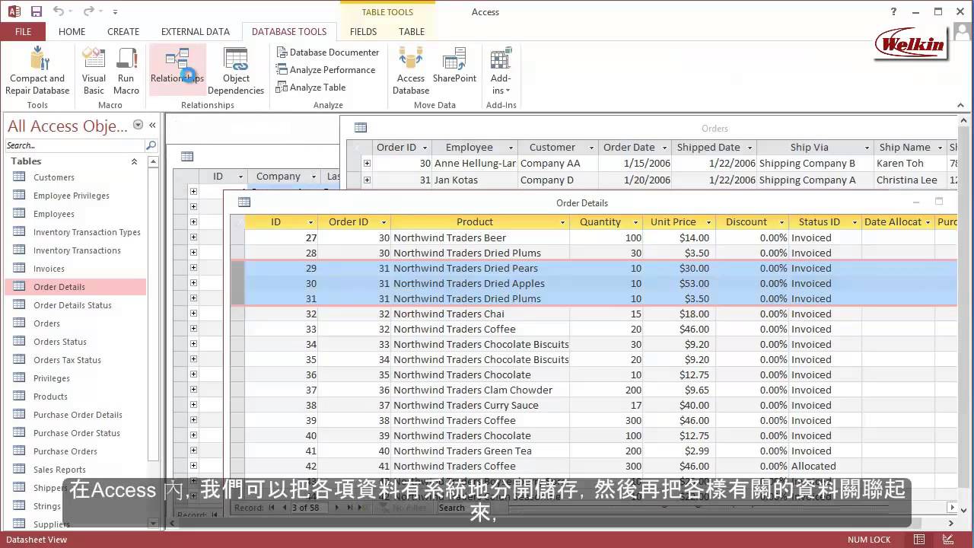Click Invoices table icon in navigation pane

(19, 269)
